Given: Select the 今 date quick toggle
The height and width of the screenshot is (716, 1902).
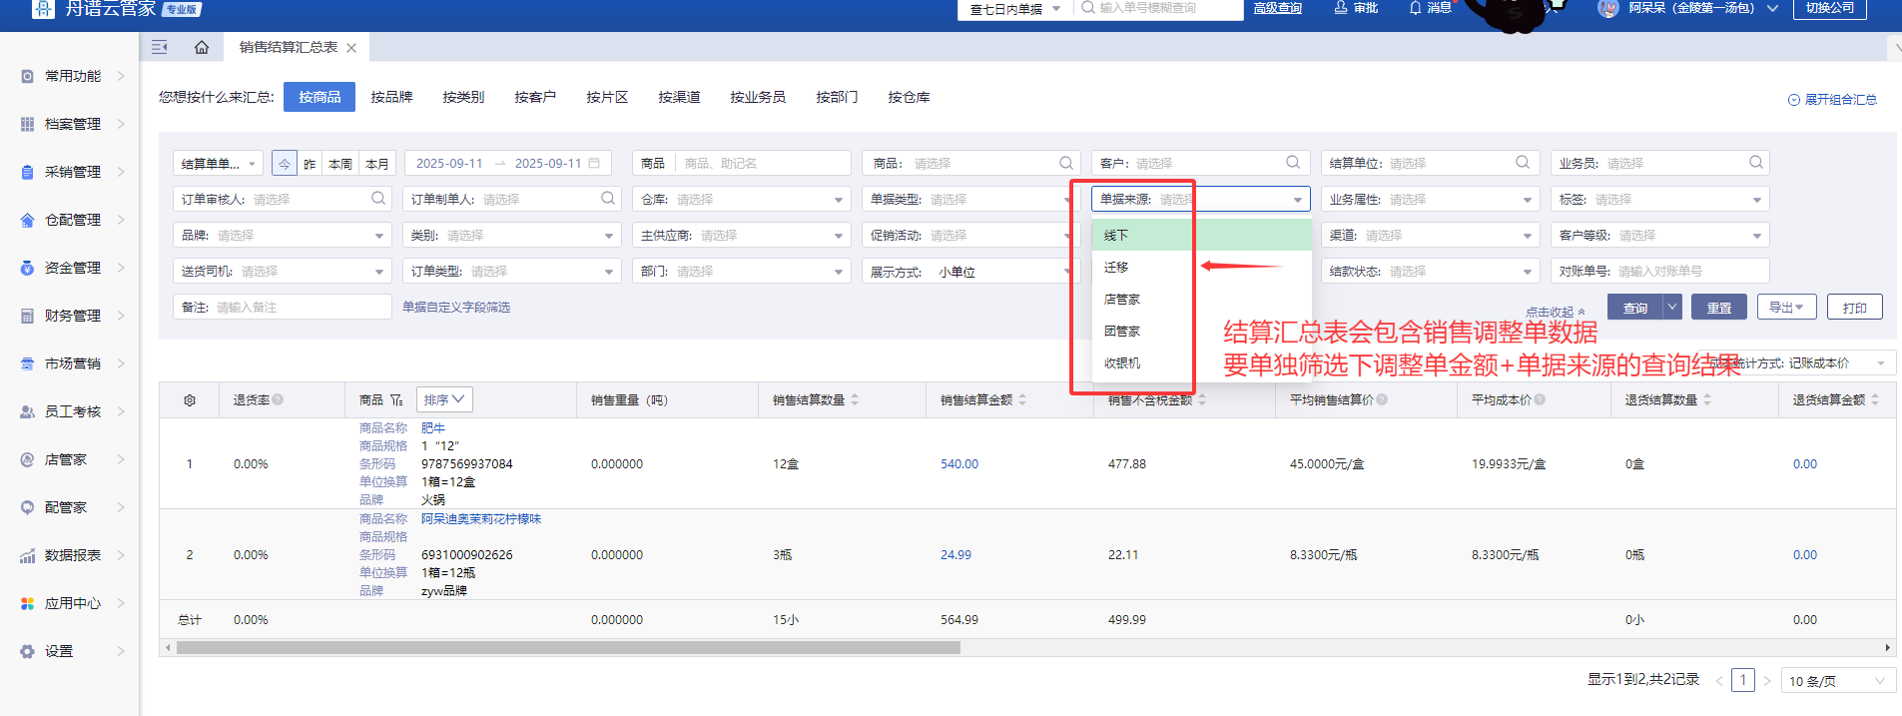Looking at the screenshot, I should (285, 164).
